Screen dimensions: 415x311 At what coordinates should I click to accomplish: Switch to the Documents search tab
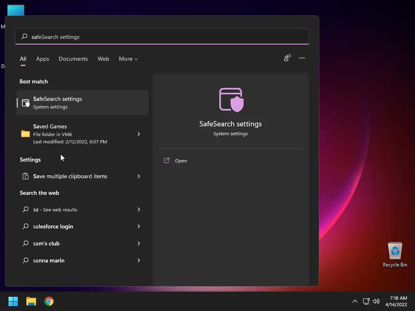(73, 59)
